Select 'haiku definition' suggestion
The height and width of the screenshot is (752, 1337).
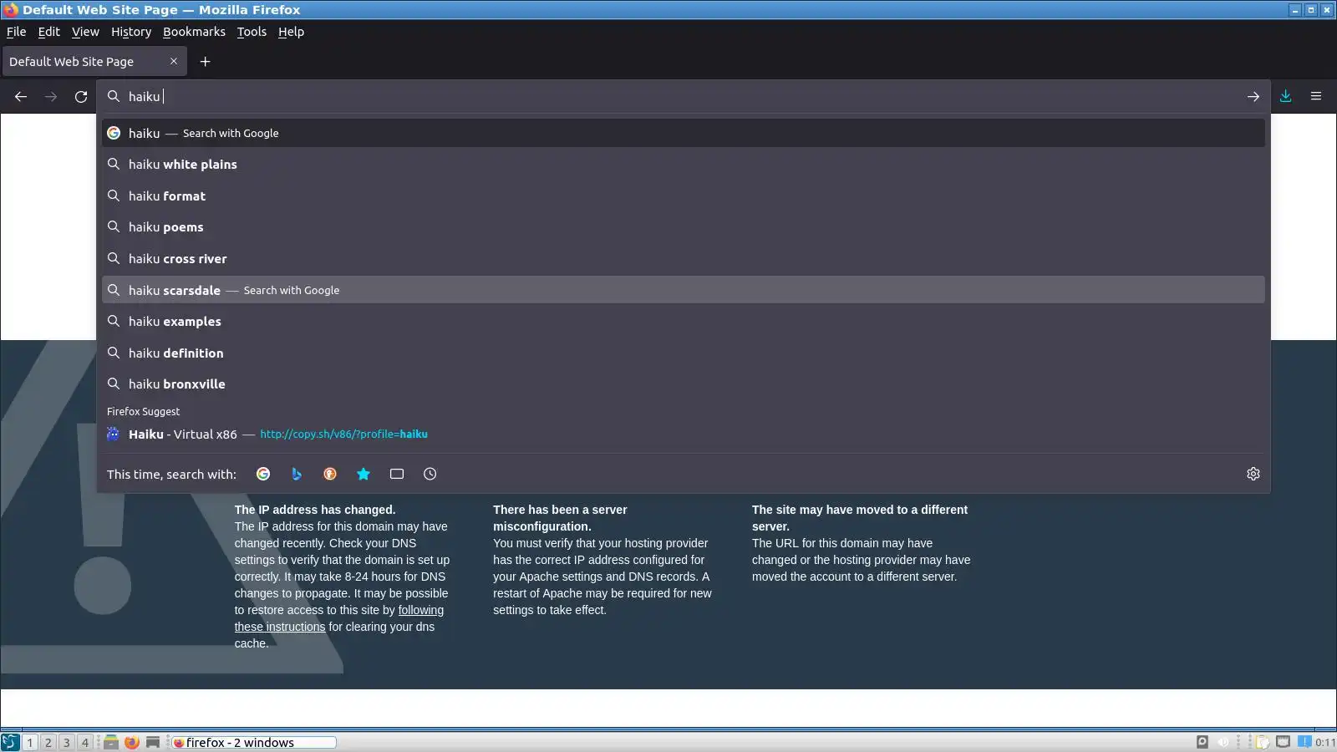click(x=684, y=353)
